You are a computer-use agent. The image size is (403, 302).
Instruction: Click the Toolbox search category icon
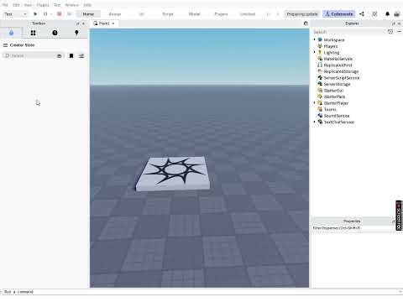tap(59, 56)
